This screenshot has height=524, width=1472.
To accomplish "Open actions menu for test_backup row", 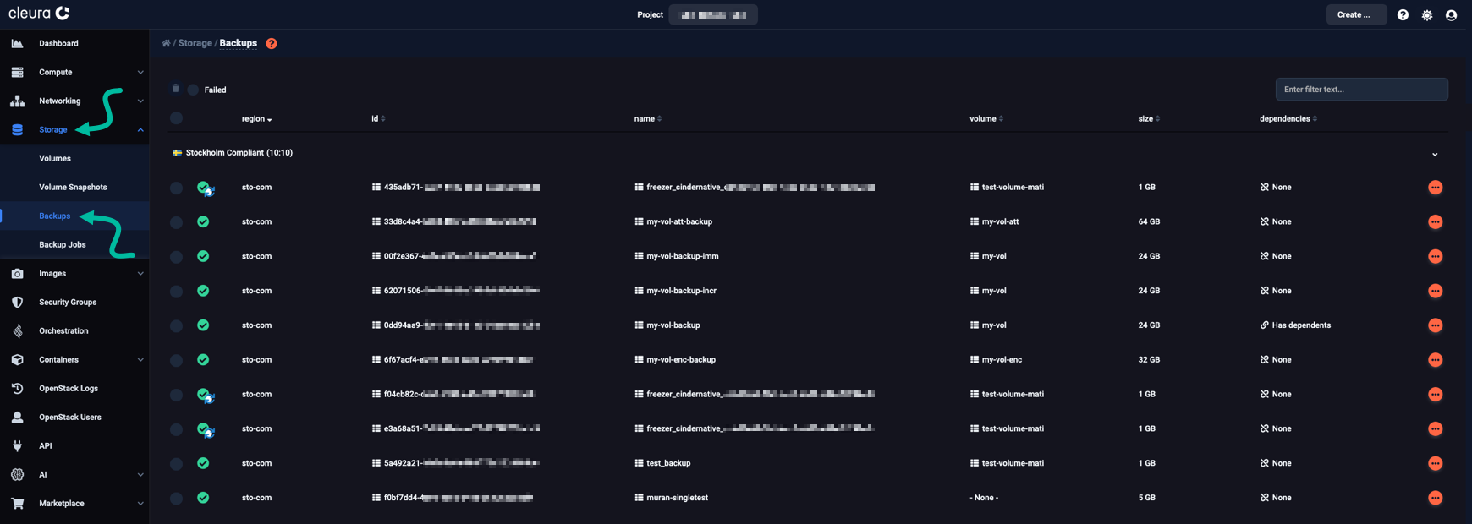I will (x=1435, y=463).
